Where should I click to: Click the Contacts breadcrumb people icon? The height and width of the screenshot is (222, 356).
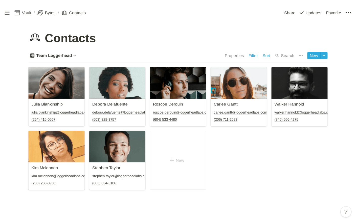click(x=64, y=13)
